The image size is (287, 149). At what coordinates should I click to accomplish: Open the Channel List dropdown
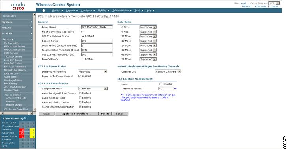point(168,72)
